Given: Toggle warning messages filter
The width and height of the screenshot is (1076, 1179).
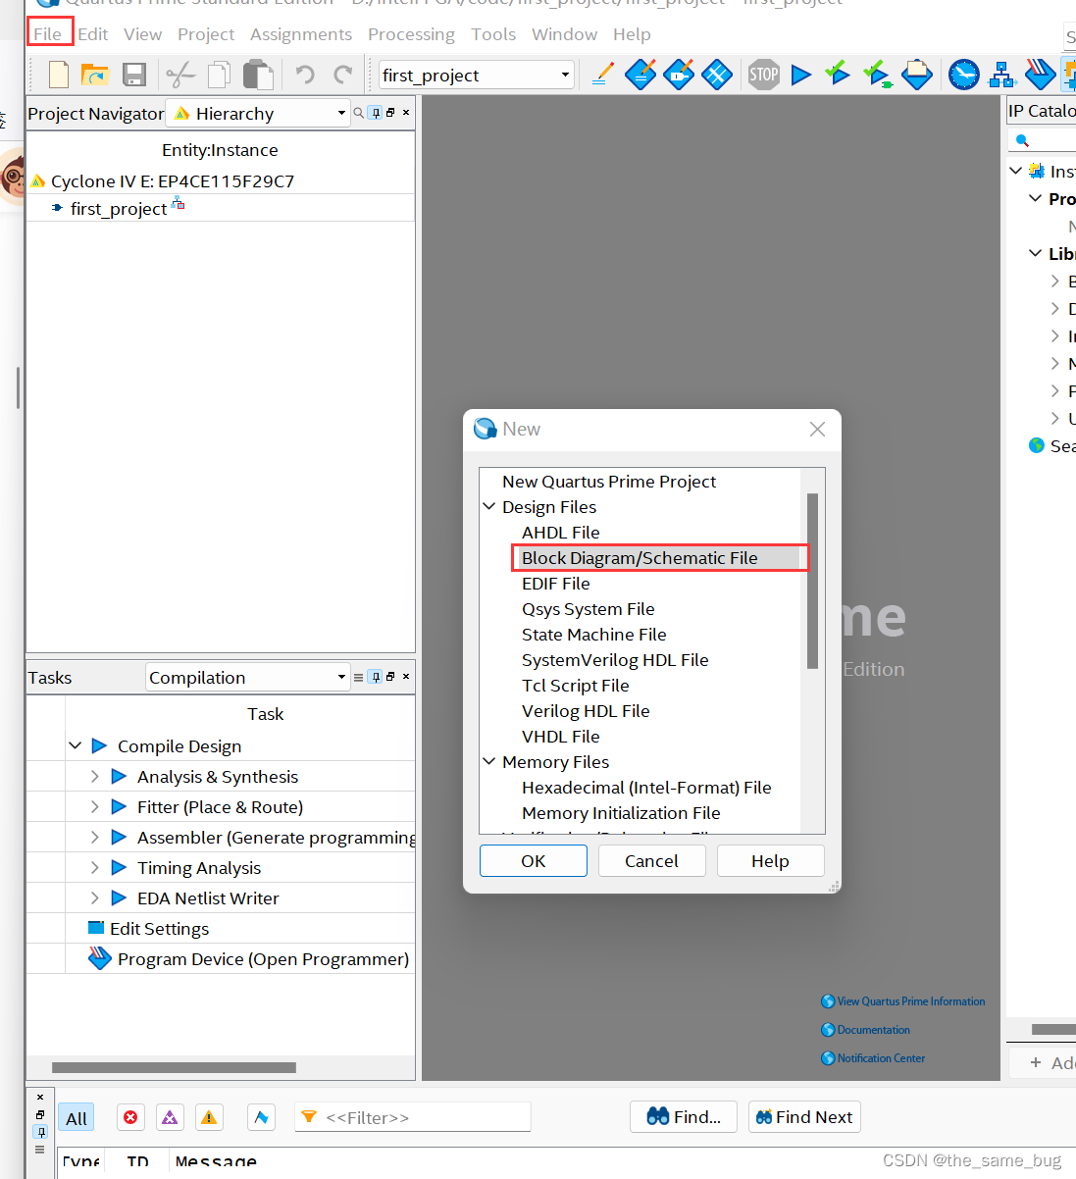Looking at the screenshot, I should click(x=209, y=1117).
